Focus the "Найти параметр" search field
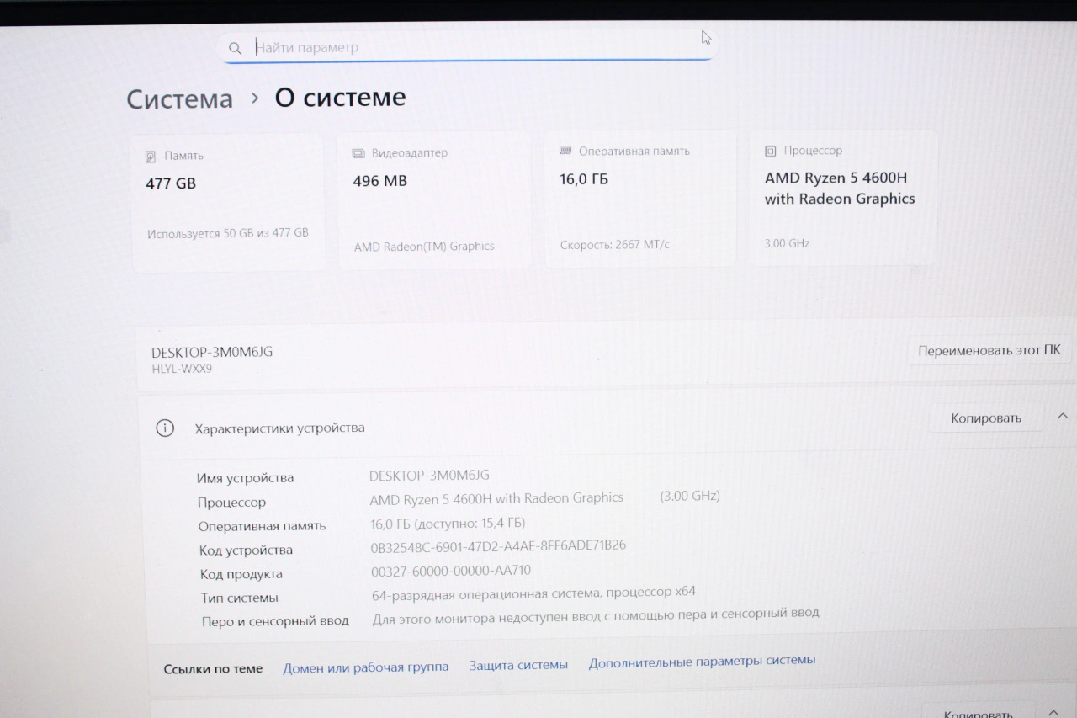This screenshot has height=718, width=1077. point(471,48)
